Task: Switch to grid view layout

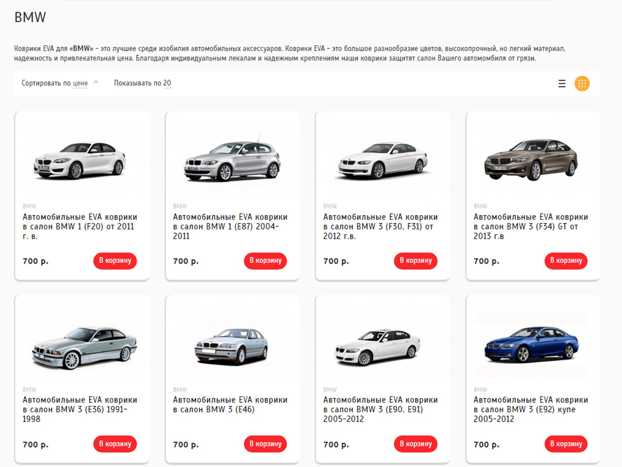Action: coord(582,84)
